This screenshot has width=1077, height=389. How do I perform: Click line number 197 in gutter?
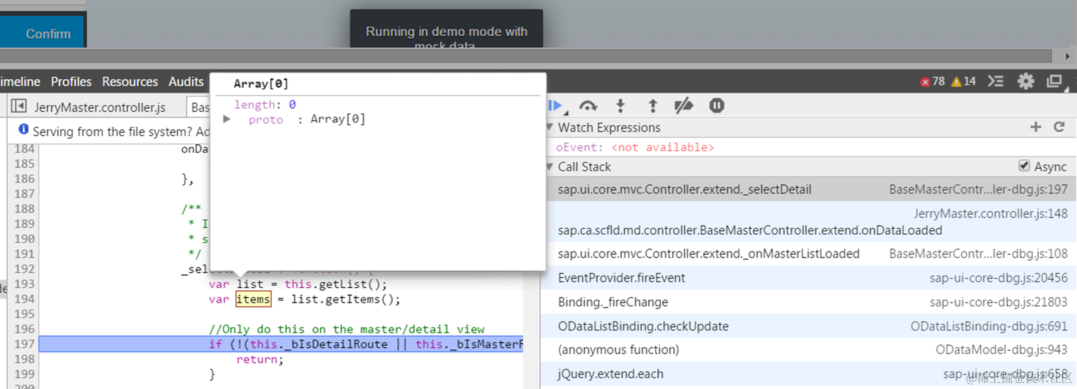tap(24, 344)
